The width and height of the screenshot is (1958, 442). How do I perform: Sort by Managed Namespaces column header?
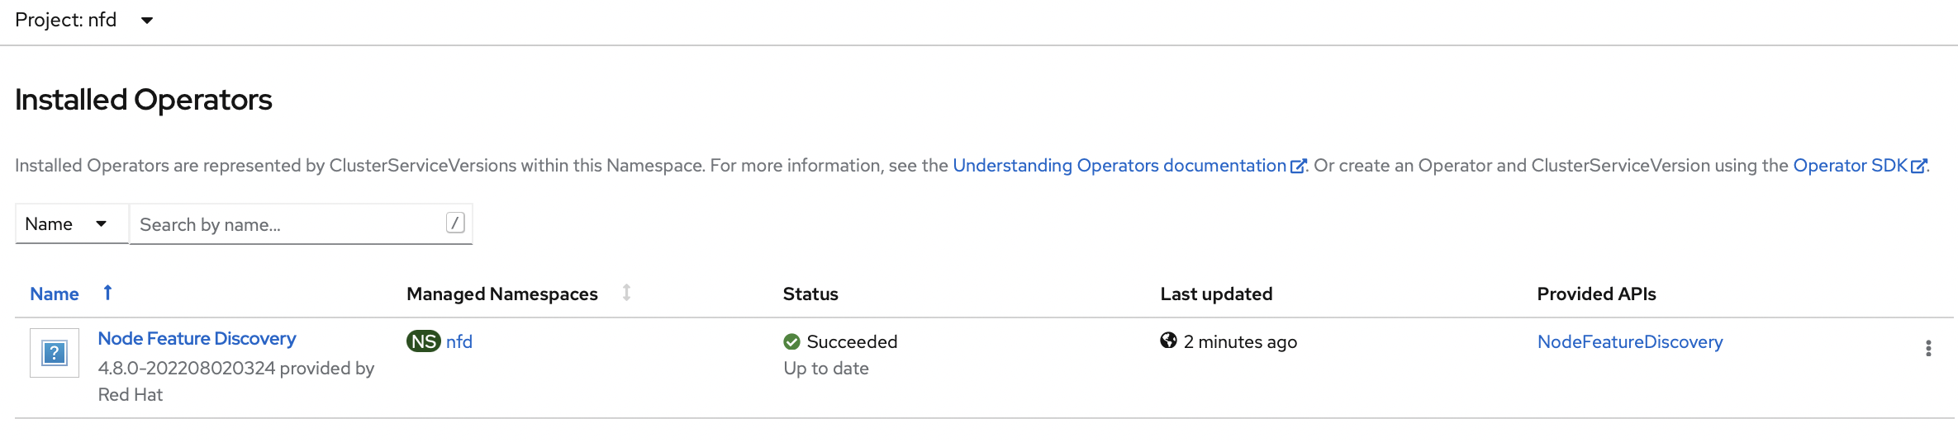[501, 294]
